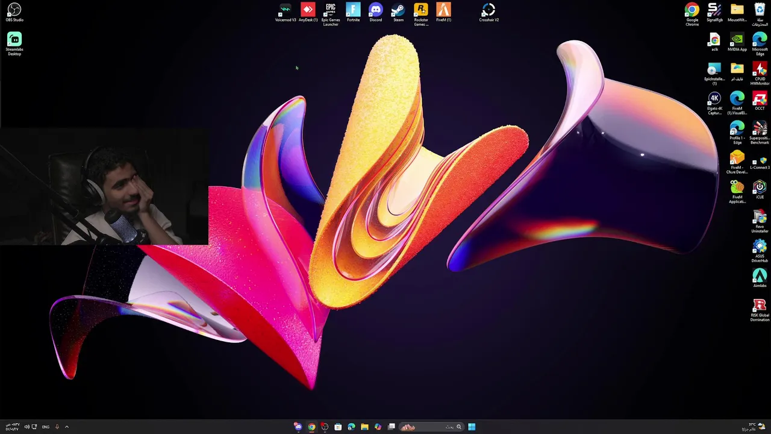Screen dimensions: 771x434
Task: Click the microphone tray icon
Action: pyautogui.click(x=57, y=427)
